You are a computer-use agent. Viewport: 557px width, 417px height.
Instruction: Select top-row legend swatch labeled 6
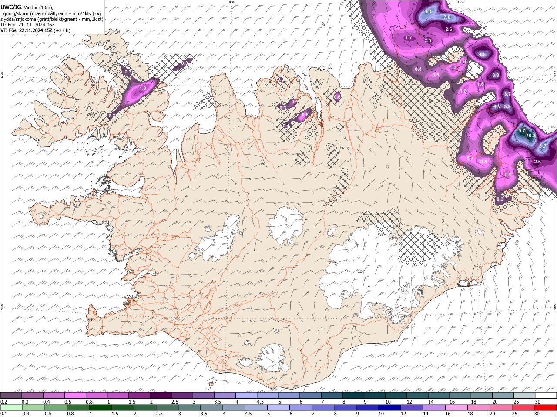(x=310, y=396)
